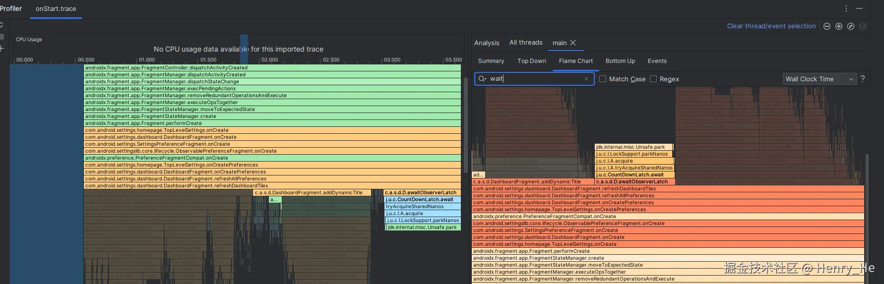Select j.u.c.l.A.tryAcquireSharedNanos in flame chart

pos(634,168)
